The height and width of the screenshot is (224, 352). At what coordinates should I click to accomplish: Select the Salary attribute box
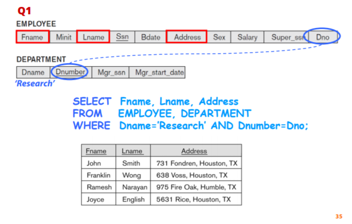(247, 37)
